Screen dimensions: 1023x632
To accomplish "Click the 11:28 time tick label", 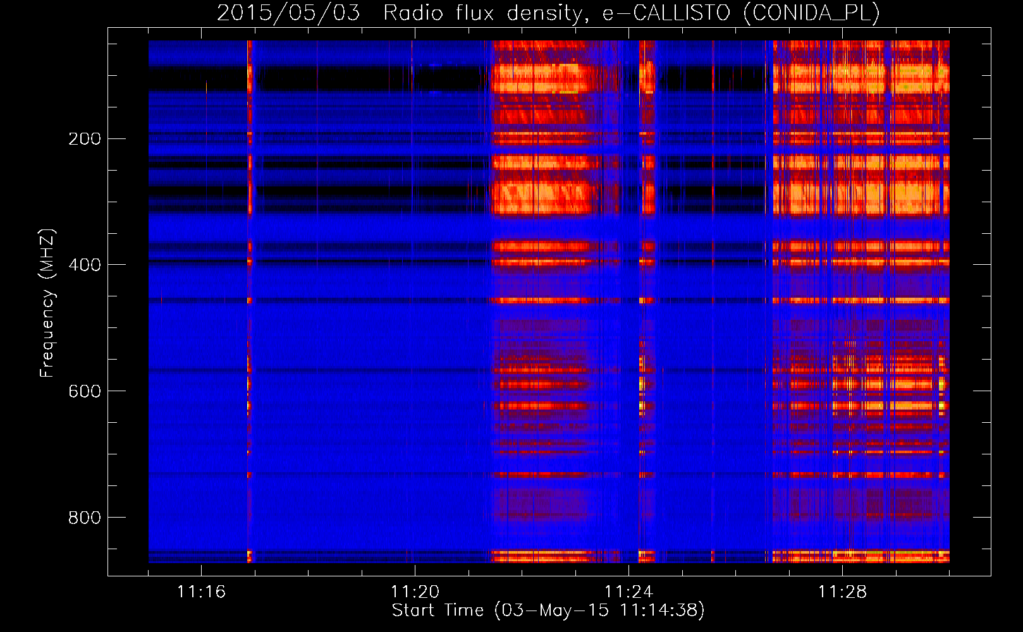I will 842,592.
